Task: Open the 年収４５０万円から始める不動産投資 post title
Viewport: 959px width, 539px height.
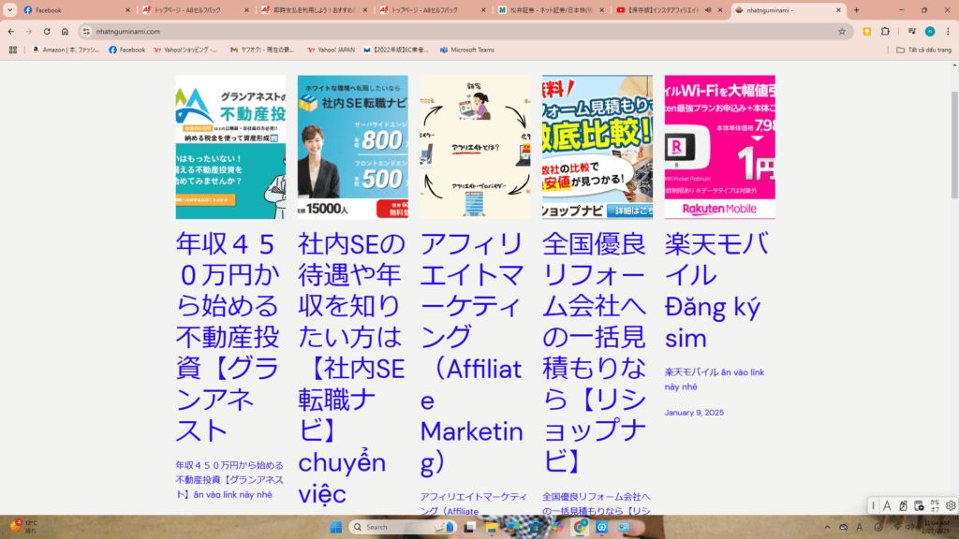Action: [228, 337]
